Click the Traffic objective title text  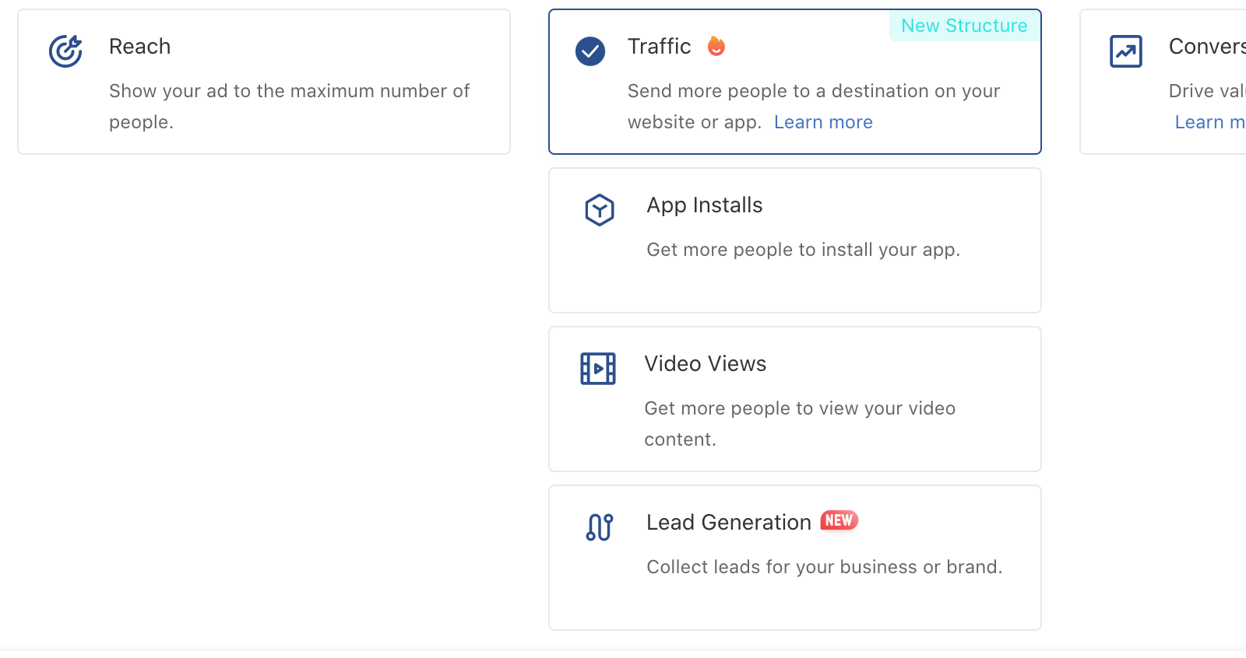(x=659, y=47)
